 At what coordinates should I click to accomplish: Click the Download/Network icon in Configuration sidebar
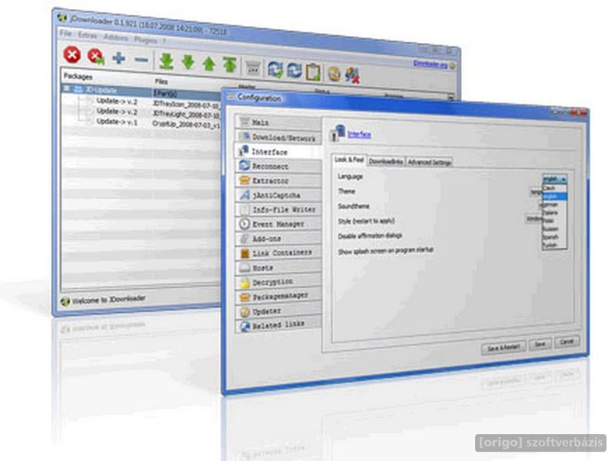click(245, 137)
